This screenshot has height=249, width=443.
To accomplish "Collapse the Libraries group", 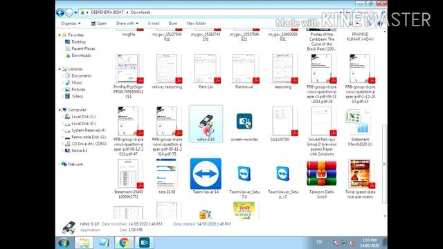I will click(x=60, y=69).
